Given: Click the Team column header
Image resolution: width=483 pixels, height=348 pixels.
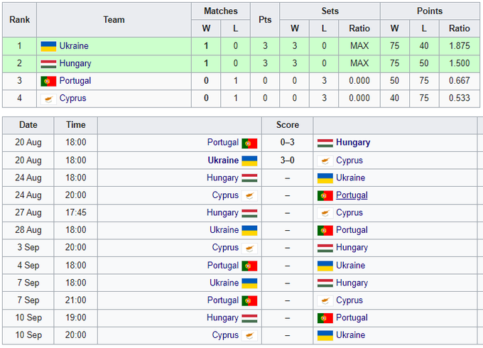Looking at the screenshot, I should [x=114, y=20].
